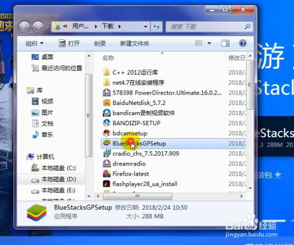The image size is (294, 245).
Task: Click the horizontal scroll right arrow
Action: (x=242, y=196)
